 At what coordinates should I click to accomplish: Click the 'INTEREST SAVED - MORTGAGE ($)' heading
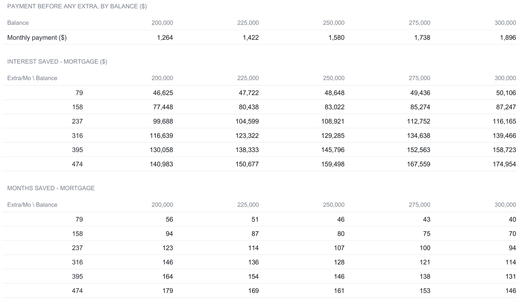(57, 62)
